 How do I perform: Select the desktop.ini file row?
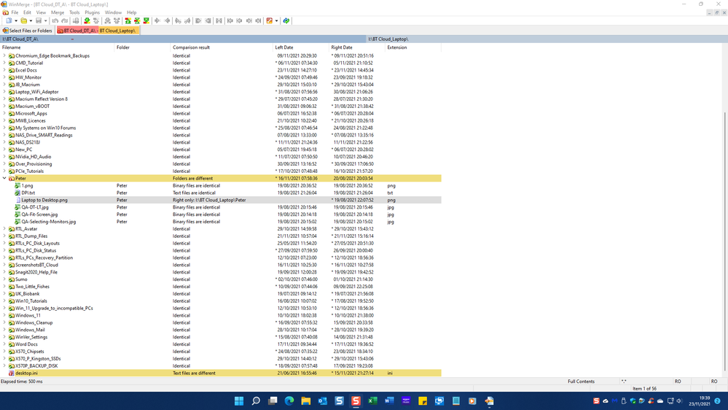coord(26,373)
